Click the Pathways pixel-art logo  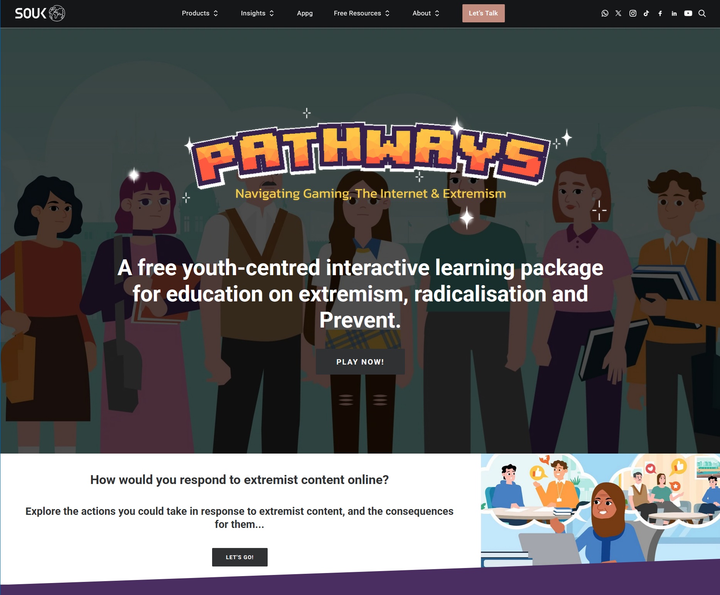(x=369, y=155)
